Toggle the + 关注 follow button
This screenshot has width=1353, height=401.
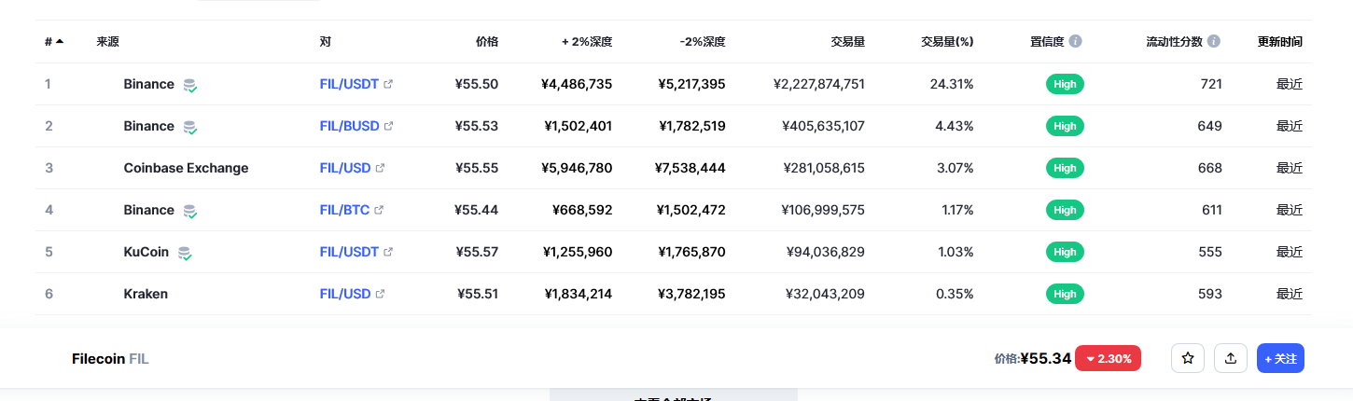[x=1280, y=358]
